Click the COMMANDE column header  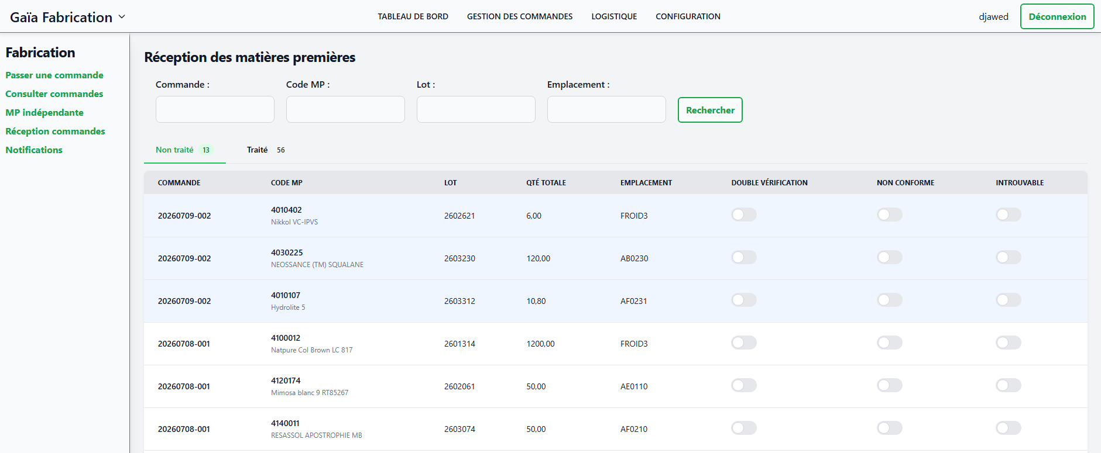179,183
